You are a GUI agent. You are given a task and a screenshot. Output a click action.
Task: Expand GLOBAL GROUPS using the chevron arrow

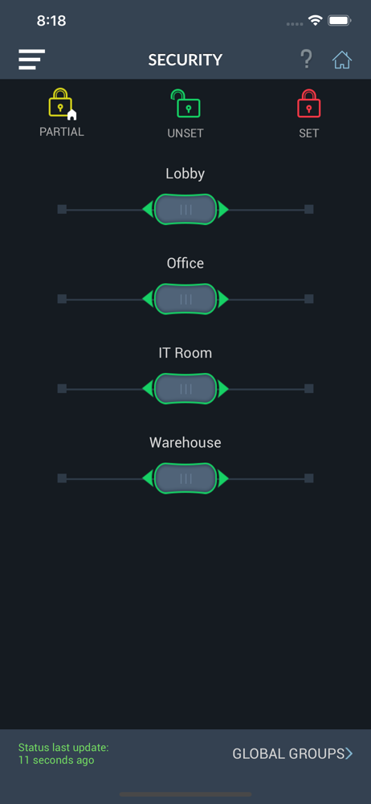pos(349,753)
